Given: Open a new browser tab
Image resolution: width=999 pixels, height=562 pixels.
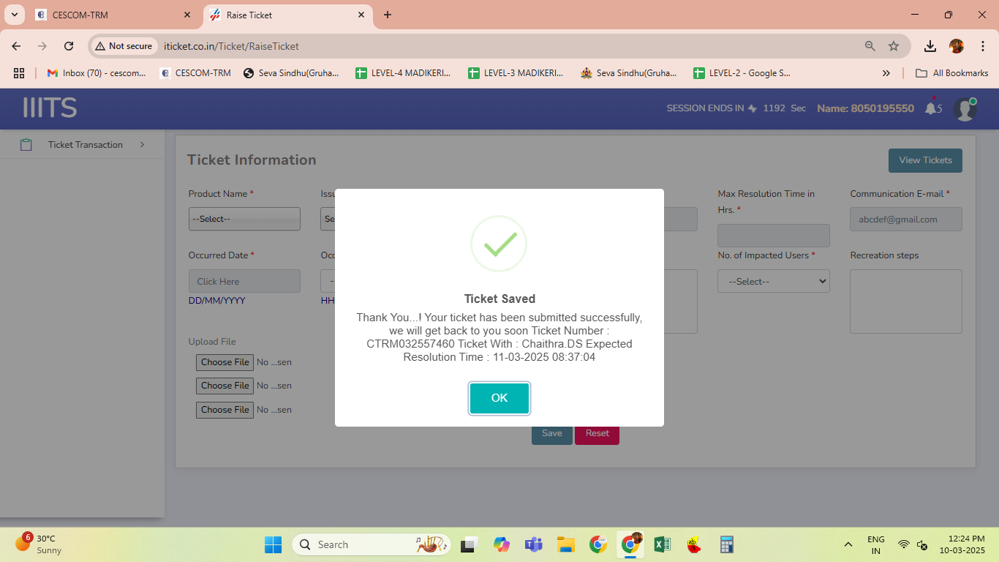Looking at the screenshot, I should (x=388, y=15).
